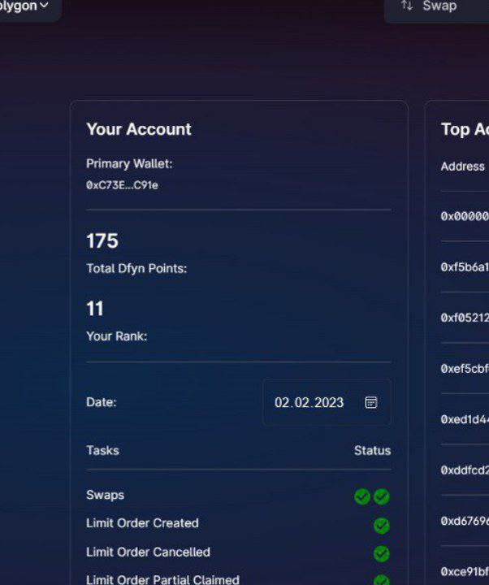This screenshot has width=489, height=585.
Task: Click the Limit Order Cancelled checkmark
Action: (382, 553)
